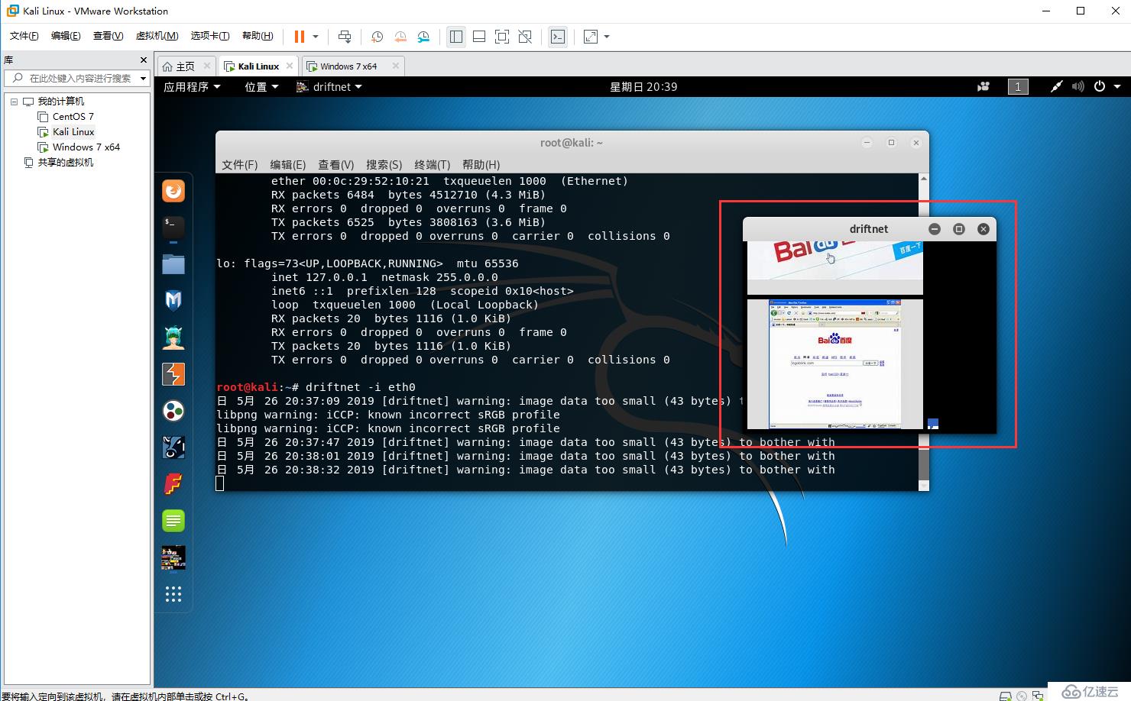The height and width of the screenshot is (701, 1131).
Task: Open the green notes app in dock
Action: coord(173,521)
